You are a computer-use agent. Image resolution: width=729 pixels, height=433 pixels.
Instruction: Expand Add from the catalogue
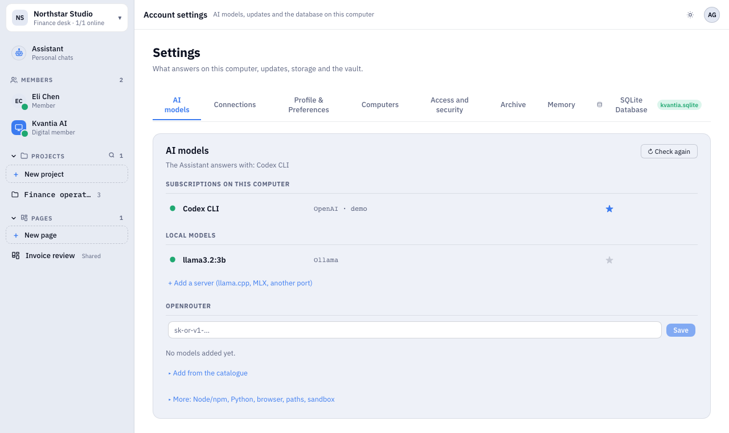point(208,373)
